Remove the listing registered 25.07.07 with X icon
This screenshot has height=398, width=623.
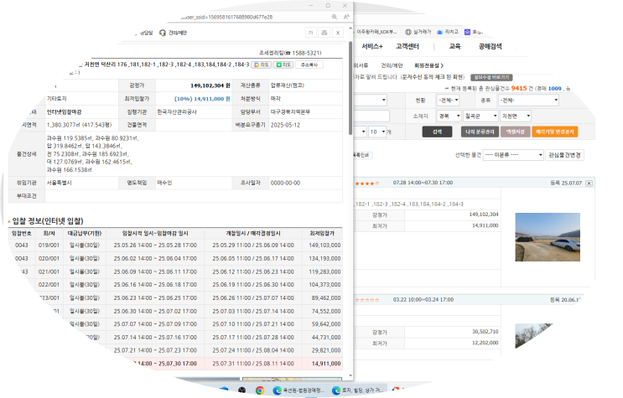click(589, 183)
